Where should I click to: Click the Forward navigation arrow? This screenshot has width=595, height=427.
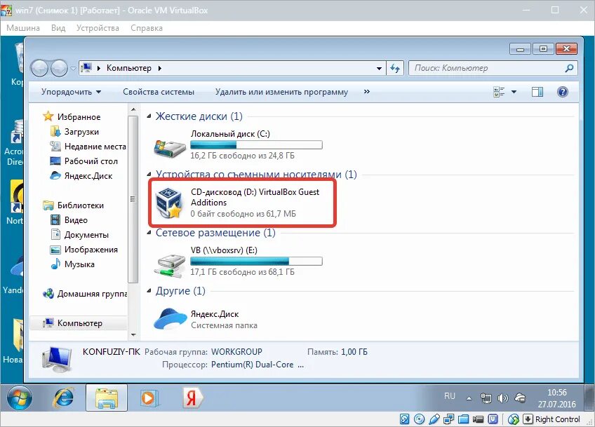[x=59, y=68]
